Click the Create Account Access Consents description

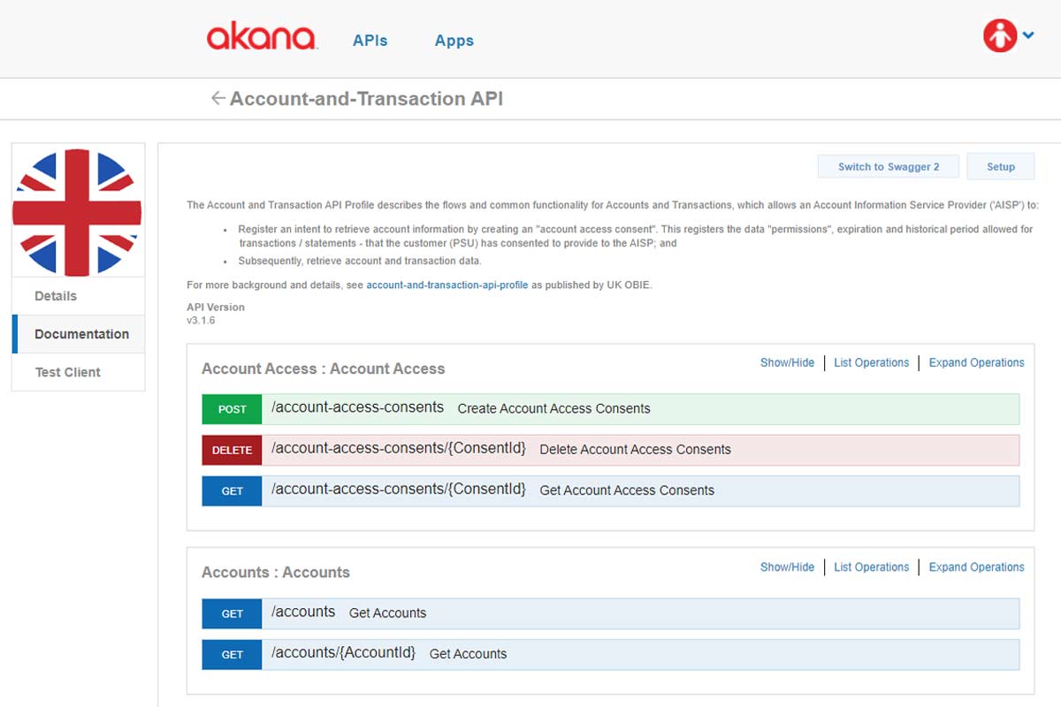click(x=553, y=408)
